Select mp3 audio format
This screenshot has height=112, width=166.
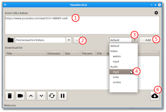[123, 72]
